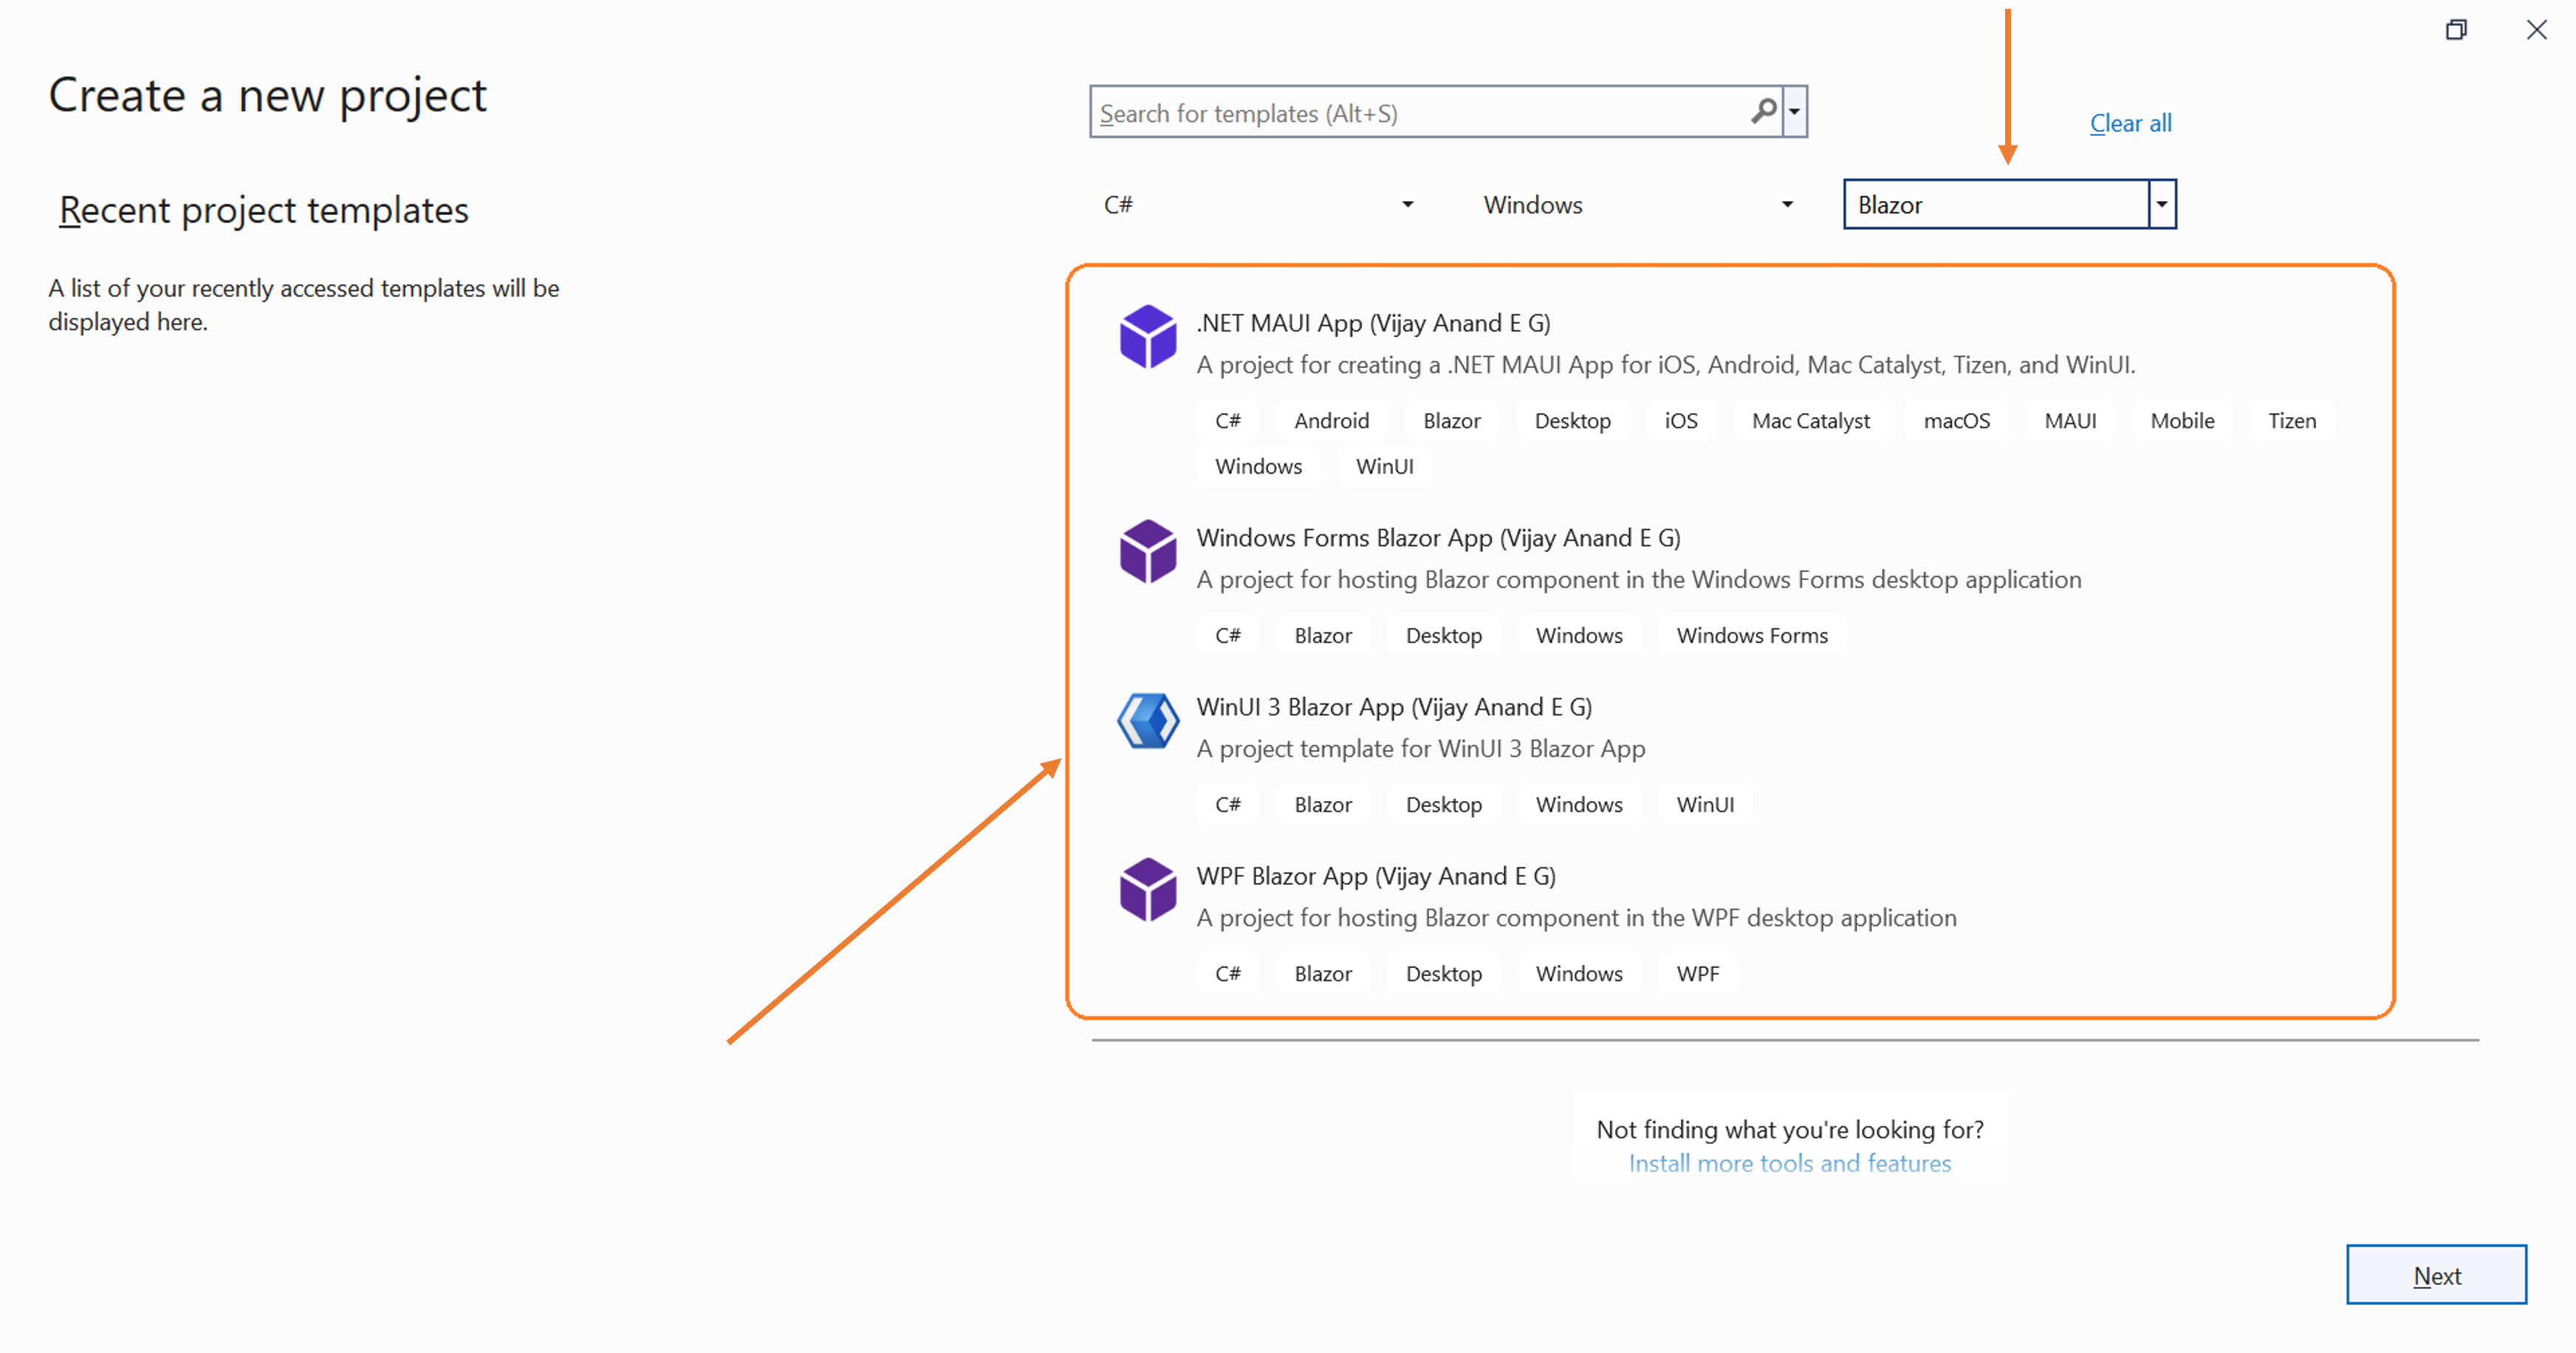
Task: Click Clear all filters link
Action: (2130, 123)
